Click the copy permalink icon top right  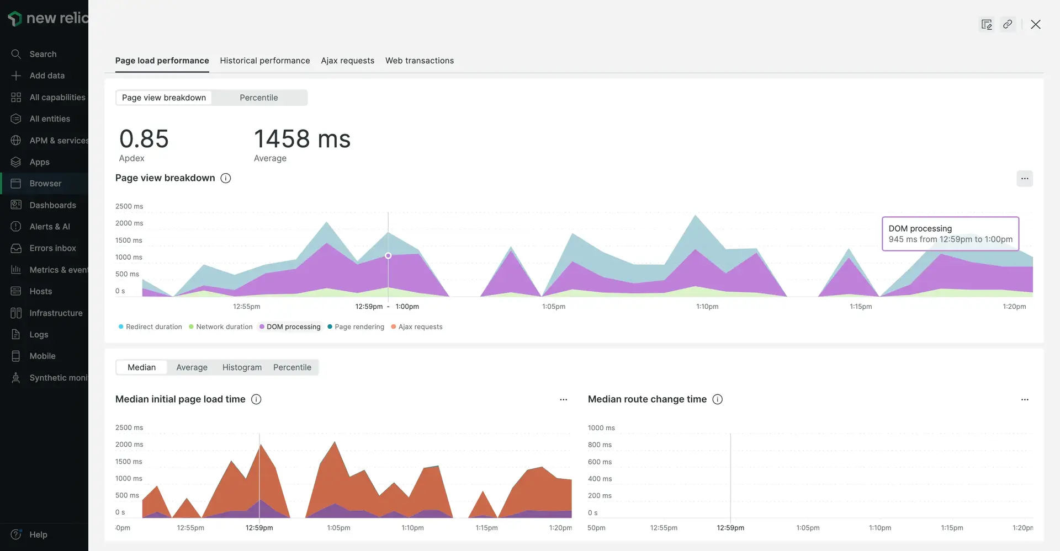click(x=1008, y=24)
